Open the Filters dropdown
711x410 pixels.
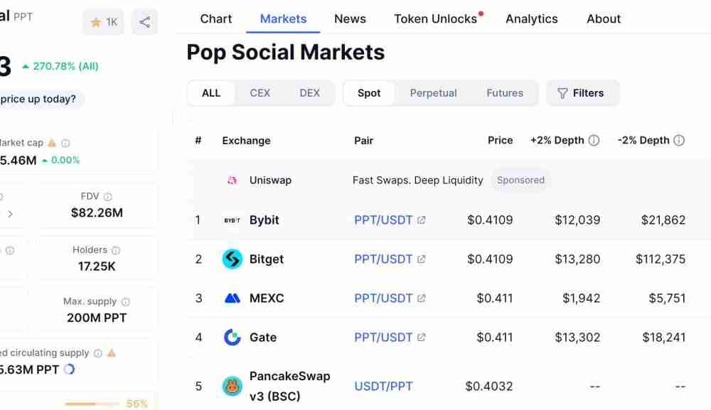582,93
